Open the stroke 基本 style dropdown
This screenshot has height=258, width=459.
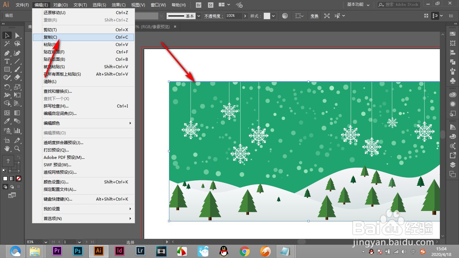click(199, 16)
